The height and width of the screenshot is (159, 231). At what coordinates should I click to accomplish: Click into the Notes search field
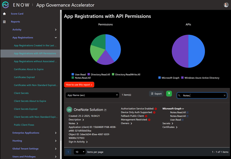202,95
